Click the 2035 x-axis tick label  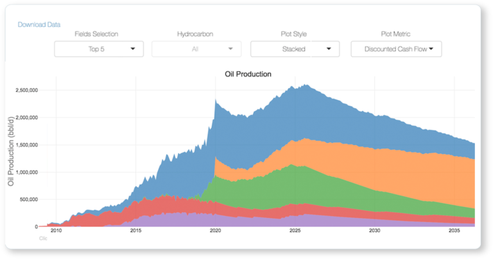click(x=454, y=231)
